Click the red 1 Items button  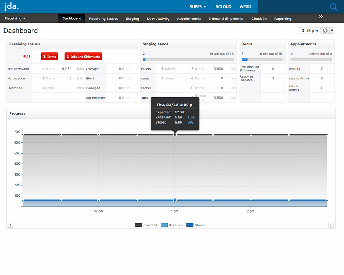pyautogui.click(x=49, y=56)
